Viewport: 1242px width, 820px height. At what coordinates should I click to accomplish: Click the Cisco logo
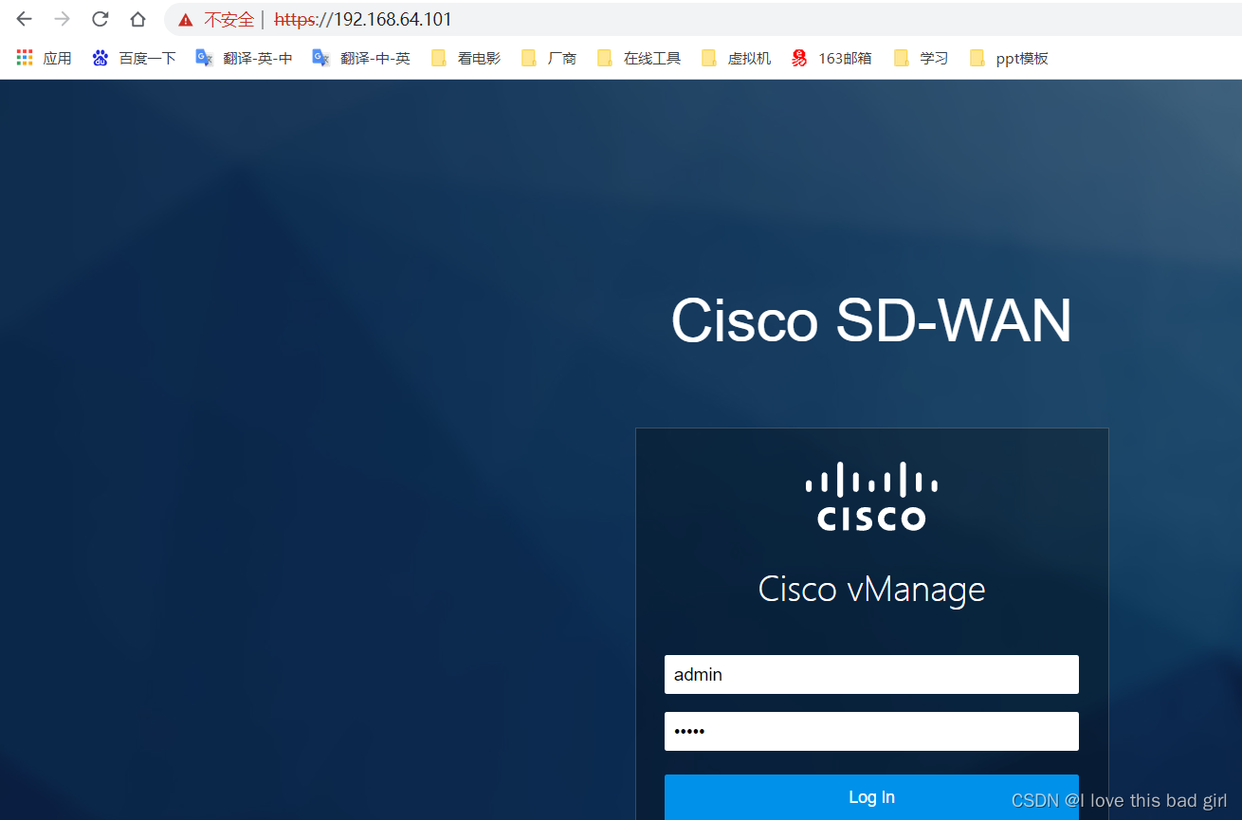point(871,496)
